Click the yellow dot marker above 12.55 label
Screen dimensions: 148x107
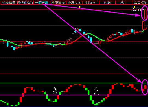[x=134, y=7]
